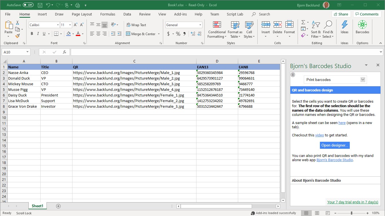Image resolution: width=385 pixels, height=216 pixels.
Task: Click the Open designer... button
Action: 335,145
